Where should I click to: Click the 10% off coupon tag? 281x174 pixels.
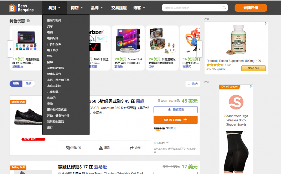[229, 87]
